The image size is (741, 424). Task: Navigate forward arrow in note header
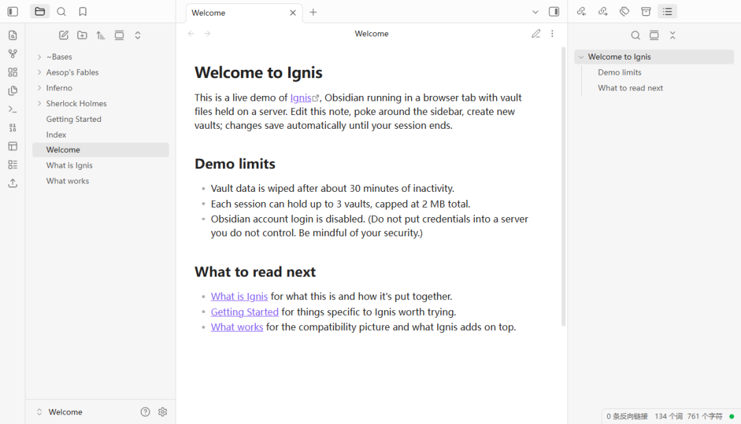(207, 34)
